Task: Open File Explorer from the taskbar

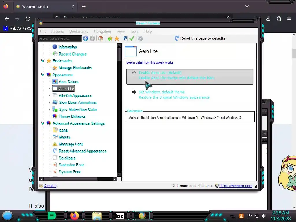Action: coord(97,216)
